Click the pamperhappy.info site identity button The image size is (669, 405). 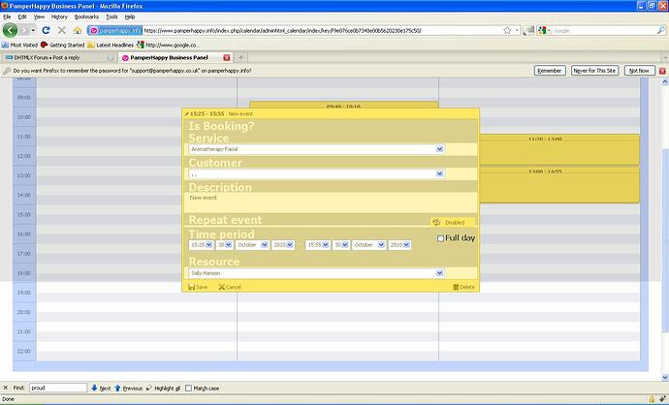point(114,31)
